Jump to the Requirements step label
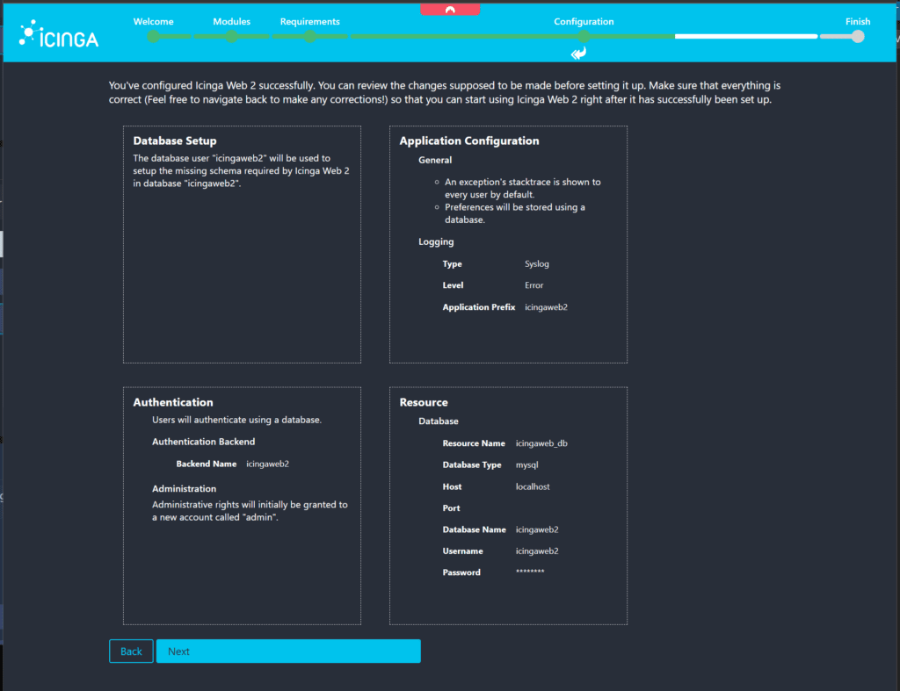The image size is (900, 691). point(309,21)
